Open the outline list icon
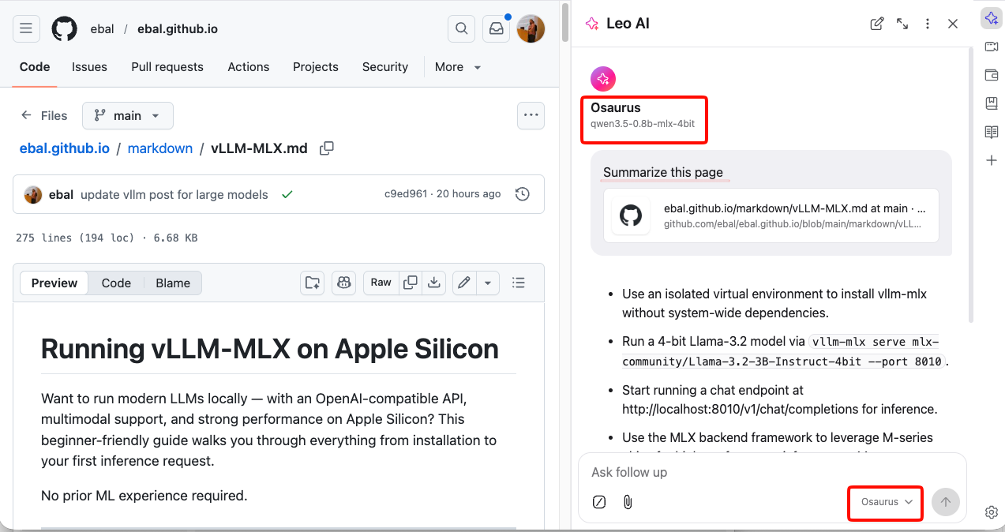1005x532 pixels. pos(519,283)
